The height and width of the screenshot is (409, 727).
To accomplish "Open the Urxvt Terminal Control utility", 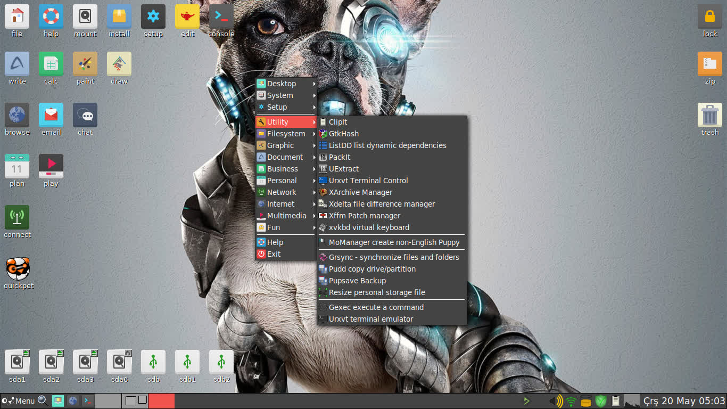I will click(x=368, y=181).
